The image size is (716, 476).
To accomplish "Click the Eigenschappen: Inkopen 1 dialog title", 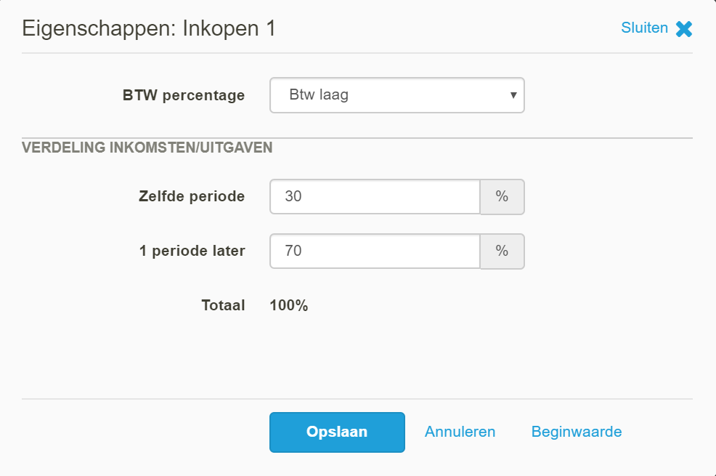I will (149, 29).
